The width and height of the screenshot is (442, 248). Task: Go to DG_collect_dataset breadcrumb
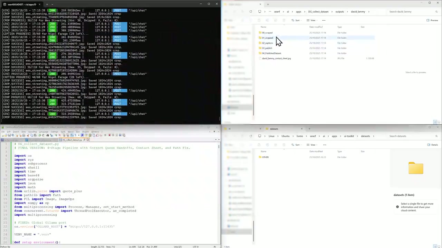pyautogui.click(x=318, y=12)
